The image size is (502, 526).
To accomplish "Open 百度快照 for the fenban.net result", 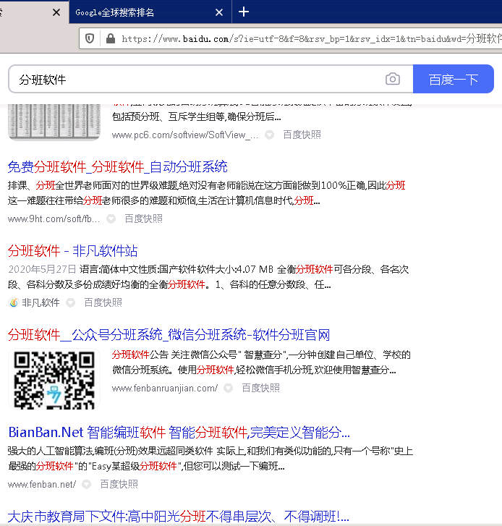I will [x=119, y=485].
